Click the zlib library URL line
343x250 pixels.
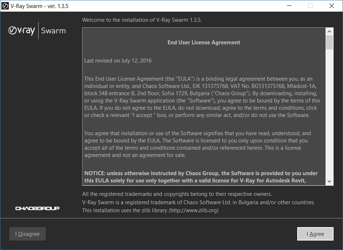point(150,210)
